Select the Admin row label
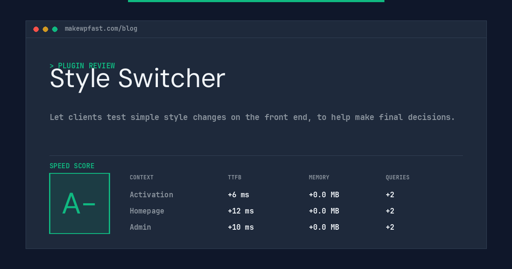Screen dimensions: 512x269 [x=140, y=227]
